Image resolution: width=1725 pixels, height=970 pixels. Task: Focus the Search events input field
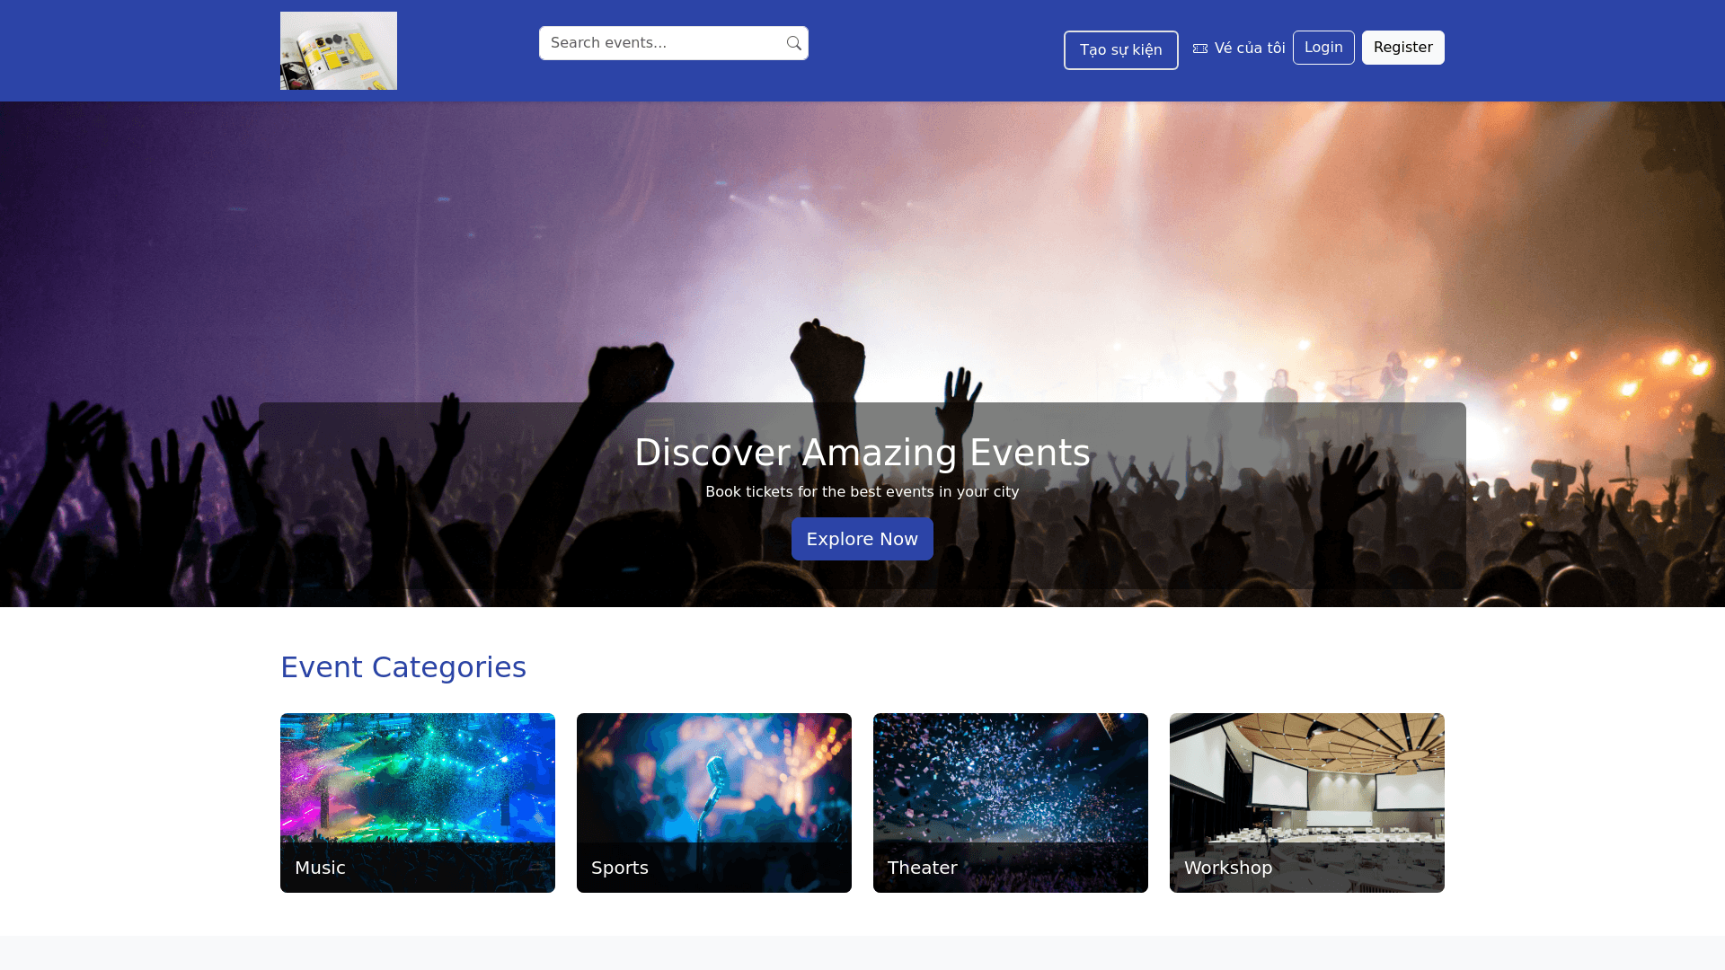coord(674,43)
